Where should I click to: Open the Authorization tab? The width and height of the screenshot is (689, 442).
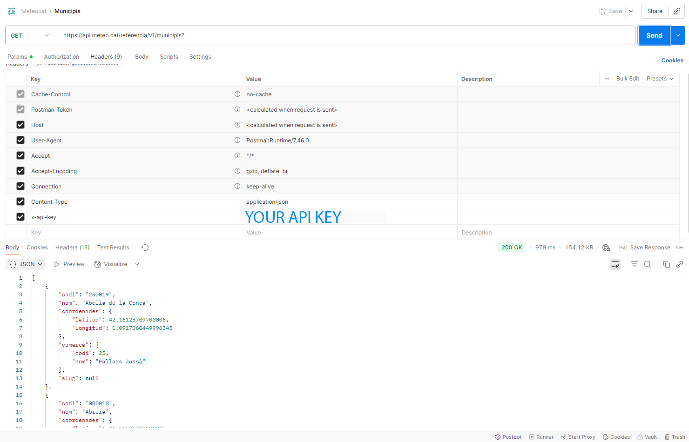coord(61,57)
